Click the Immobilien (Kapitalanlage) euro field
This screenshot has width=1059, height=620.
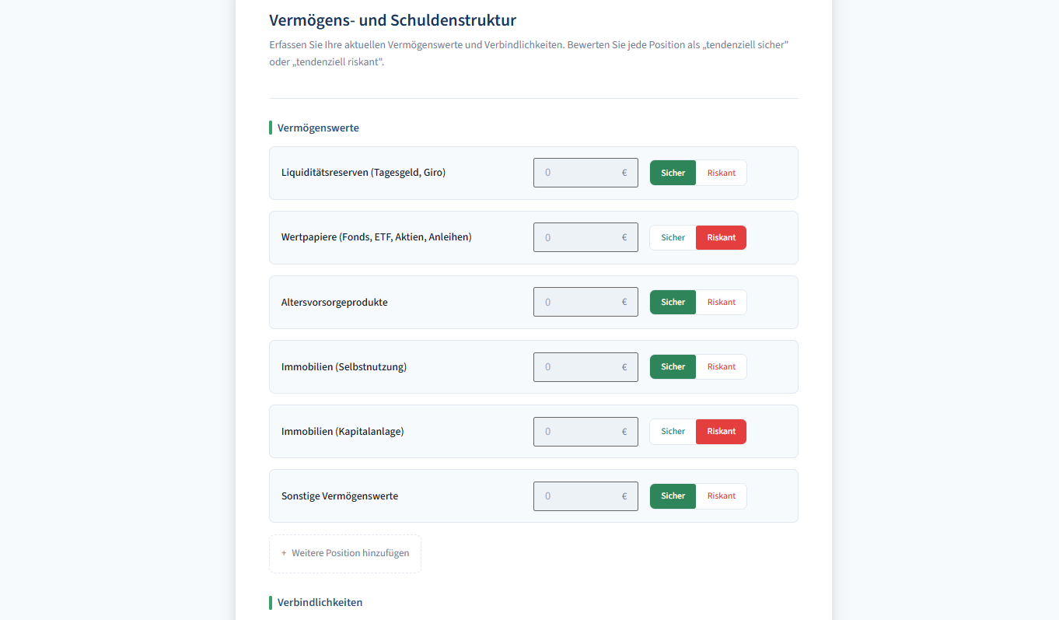pyautogui.click(x=585, y=431)
